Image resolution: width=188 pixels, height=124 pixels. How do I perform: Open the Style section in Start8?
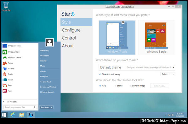coord(76,22)
